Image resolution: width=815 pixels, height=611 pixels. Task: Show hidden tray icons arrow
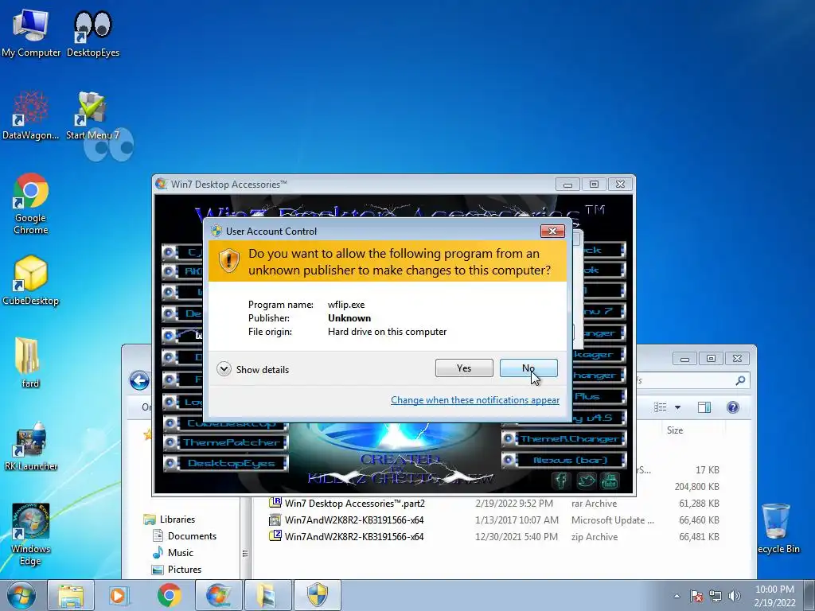coord(677,596)
